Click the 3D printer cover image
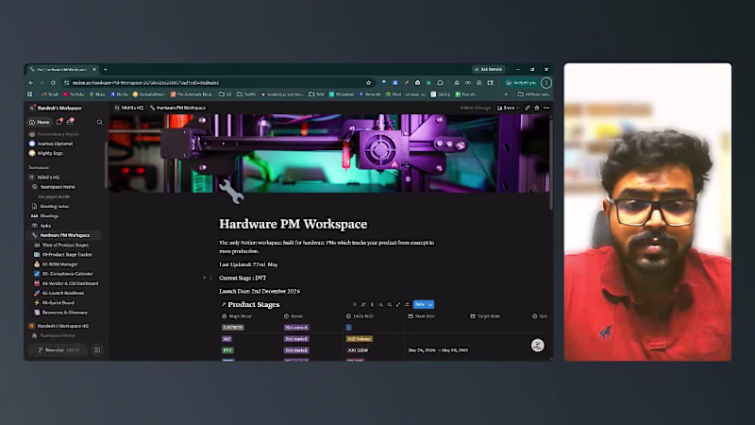This screenshot has width=755, height=425. 328,153
